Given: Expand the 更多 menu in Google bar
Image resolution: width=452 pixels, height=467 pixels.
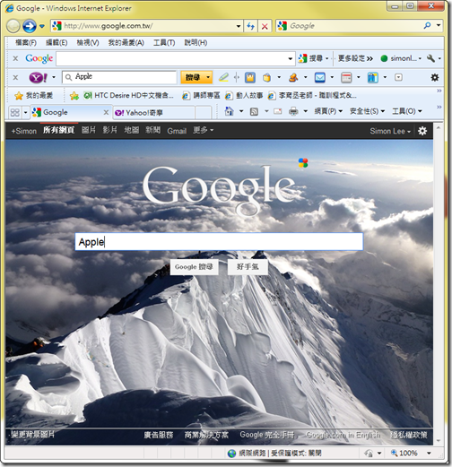Looking at the screenshot, I should tap(203, 130).
